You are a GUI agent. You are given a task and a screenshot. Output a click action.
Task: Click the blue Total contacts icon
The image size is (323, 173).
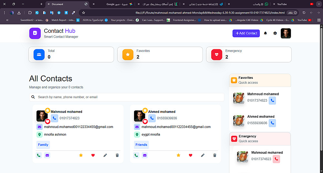[x=39, y=55]
